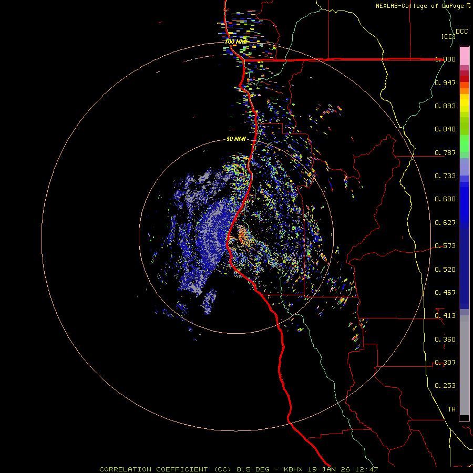Viewport: 473px width, 473px height.
Task: Select the 0.627 legend value
Action: pyautogui.click(x=445, y=223)
